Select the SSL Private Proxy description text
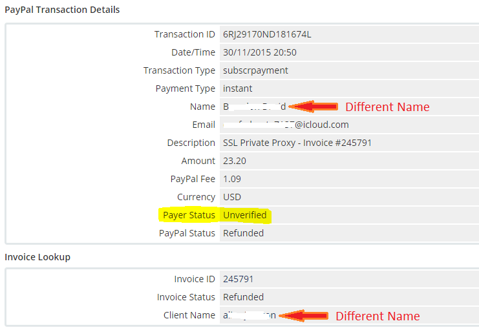The height and width of the screenshot is (330, 479). tap(297, 143)
